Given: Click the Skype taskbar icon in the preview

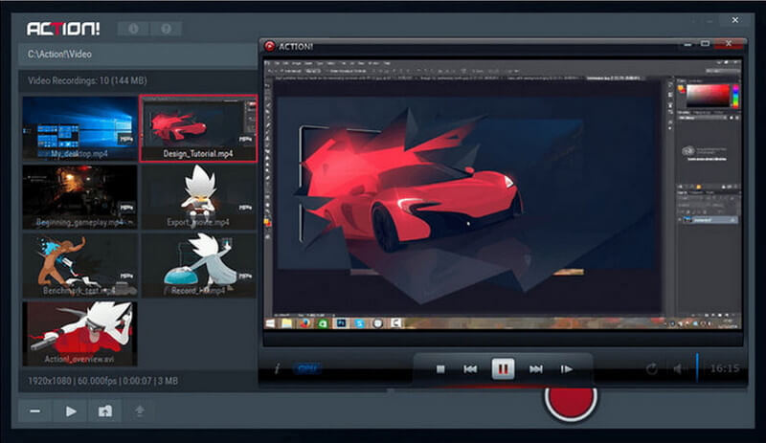Looking at the screenshot, I should click(359, 323).
